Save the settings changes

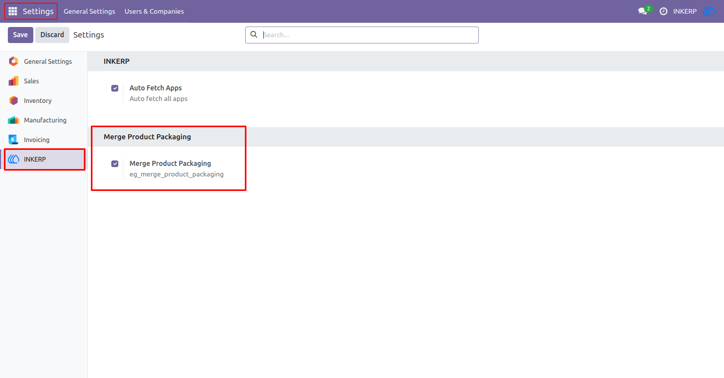pyautogui.click(x=20, y=35)
